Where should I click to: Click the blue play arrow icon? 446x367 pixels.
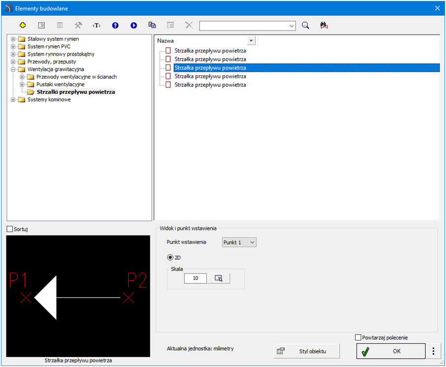click(134, 25)
